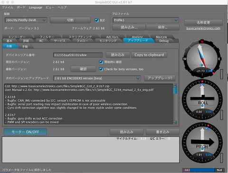Click the 名称変更 rename button

[203, 22]
